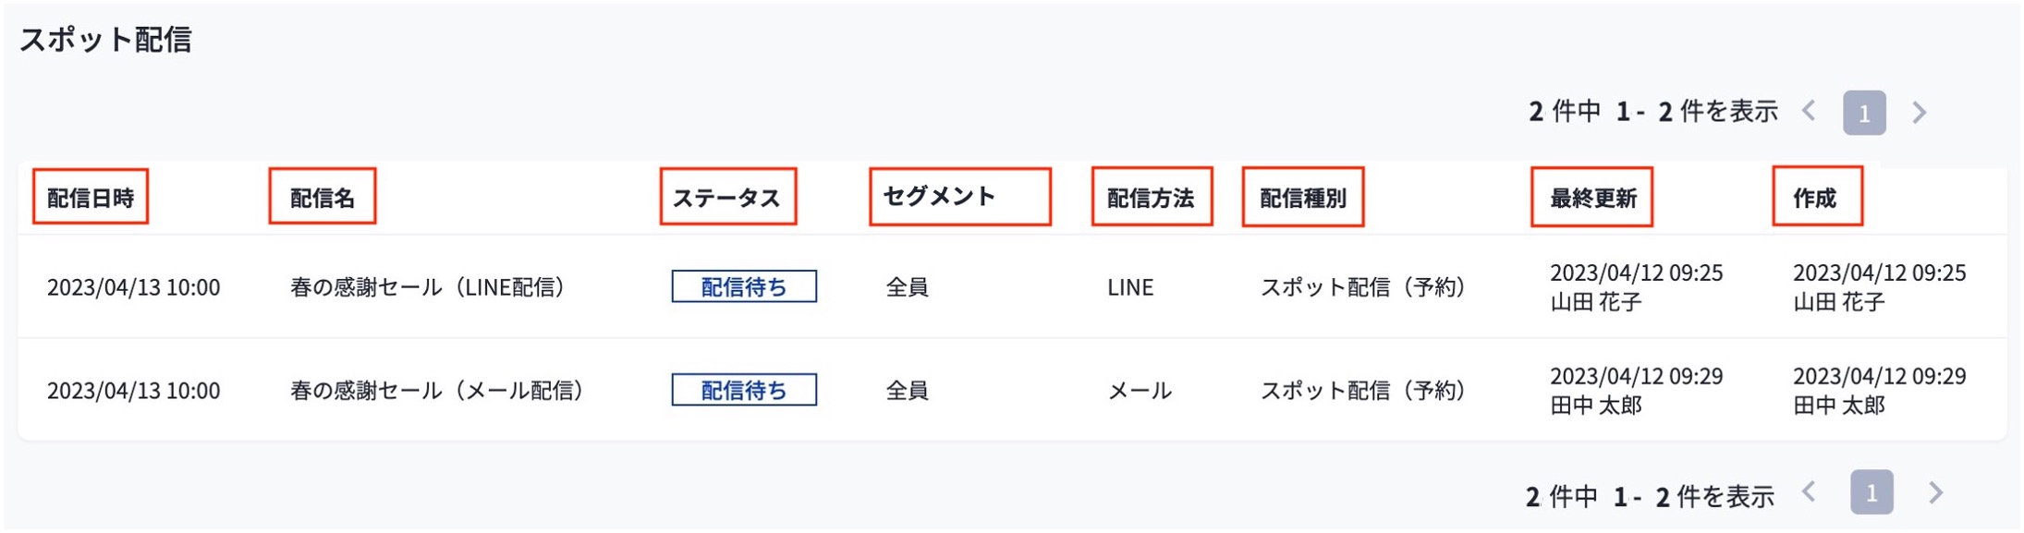
Task: Click the セグメント column header
Action: pyautogui.click(x=940, y=196)
